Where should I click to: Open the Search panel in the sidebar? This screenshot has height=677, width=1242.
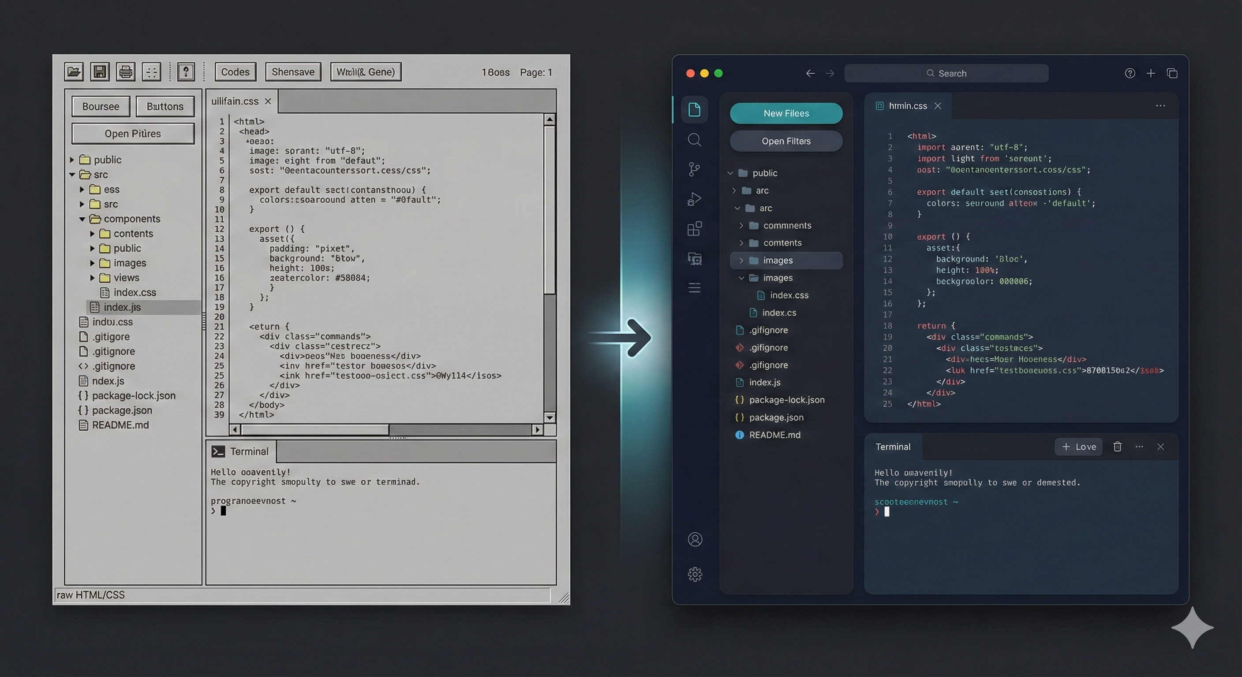[x=695, y=140]
